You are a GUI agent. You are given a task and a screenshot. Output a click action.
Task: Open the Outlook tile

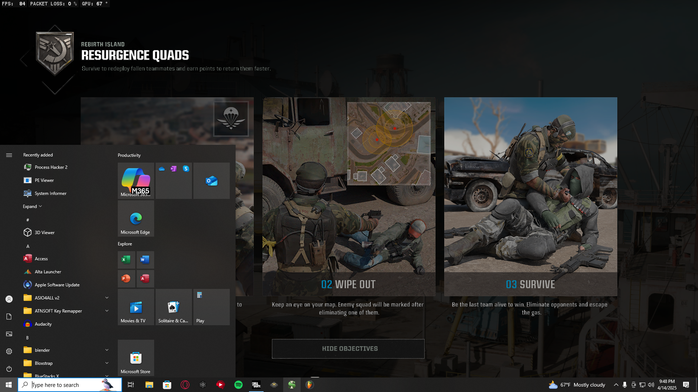(x=211, y=180)
